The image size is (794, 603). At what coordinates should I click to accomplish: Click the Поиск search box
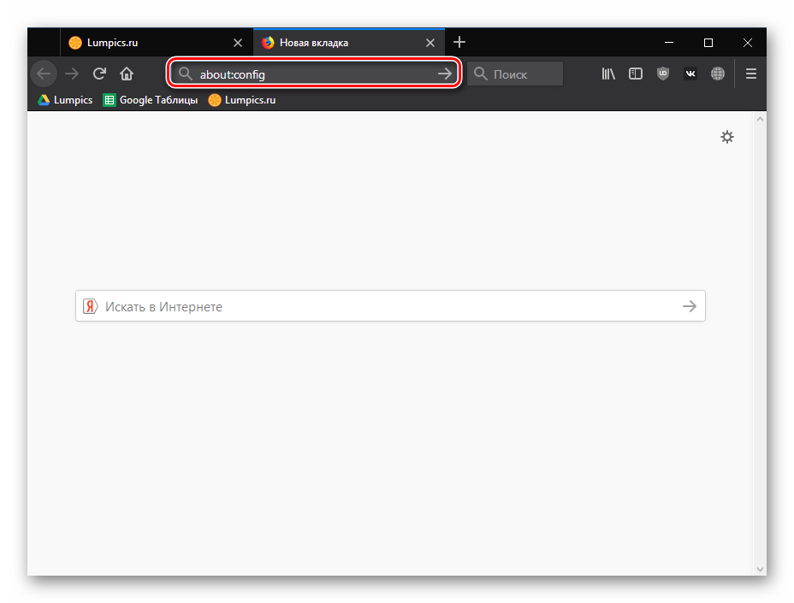[515, 74]
